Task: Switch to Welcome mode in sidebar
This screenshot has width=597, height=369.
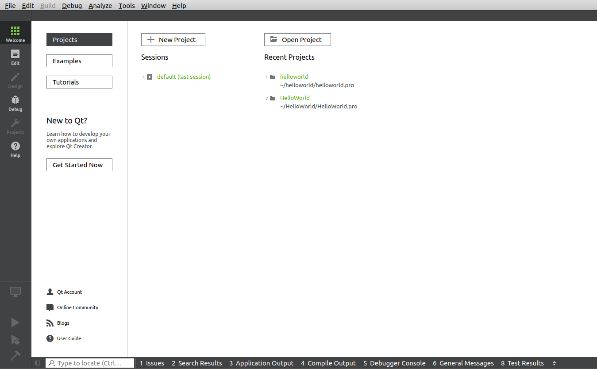Action: click(x=15, y=34)
